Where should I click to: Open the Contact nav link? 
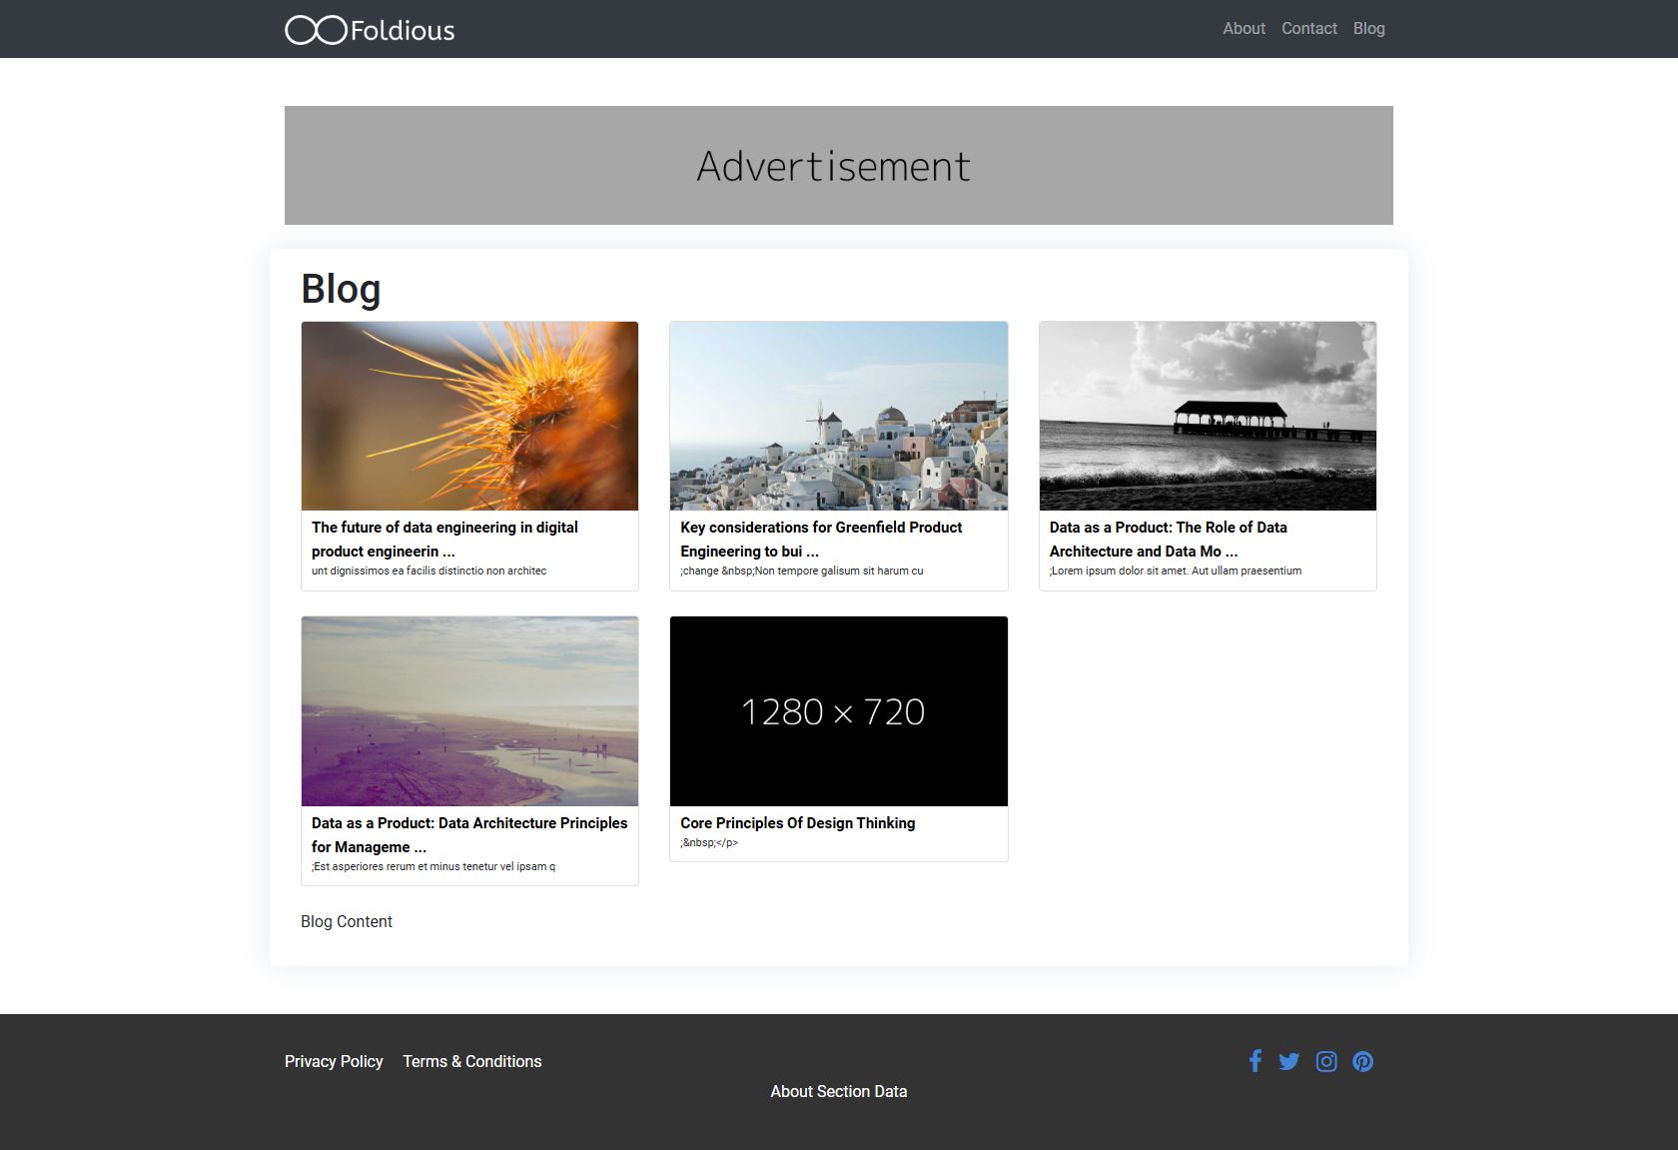(x=1308, y=29)
